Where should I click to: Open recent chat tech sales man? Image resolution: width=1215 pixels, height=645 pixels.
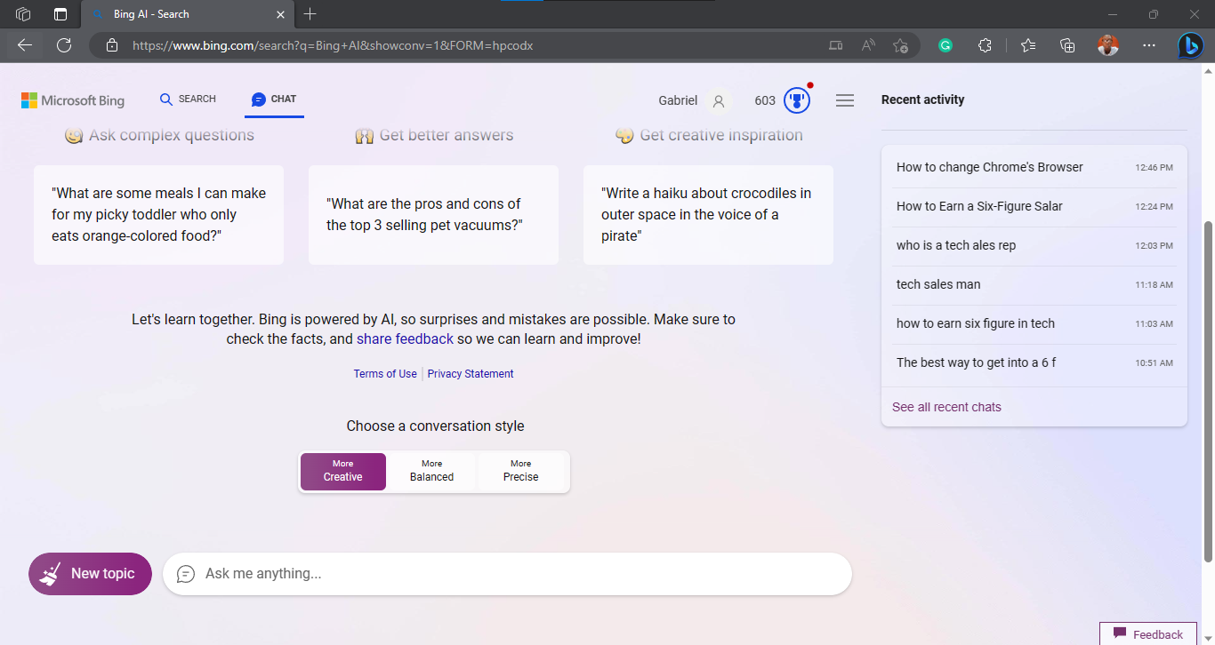pos(1034,284)
